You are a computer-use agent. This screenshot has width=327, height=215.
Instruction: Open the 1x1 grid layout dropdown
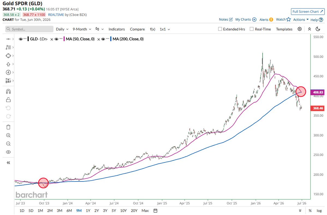(165, 29)
